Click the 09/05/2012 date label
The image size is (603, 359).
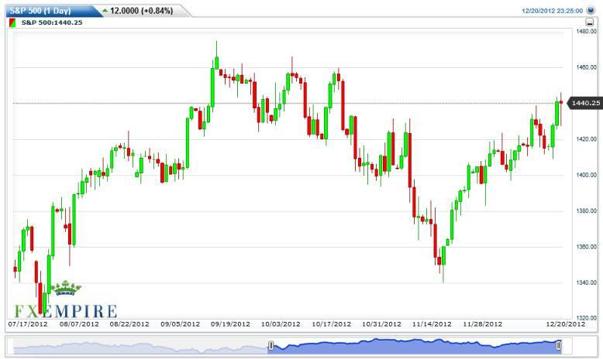pos(181,324)
